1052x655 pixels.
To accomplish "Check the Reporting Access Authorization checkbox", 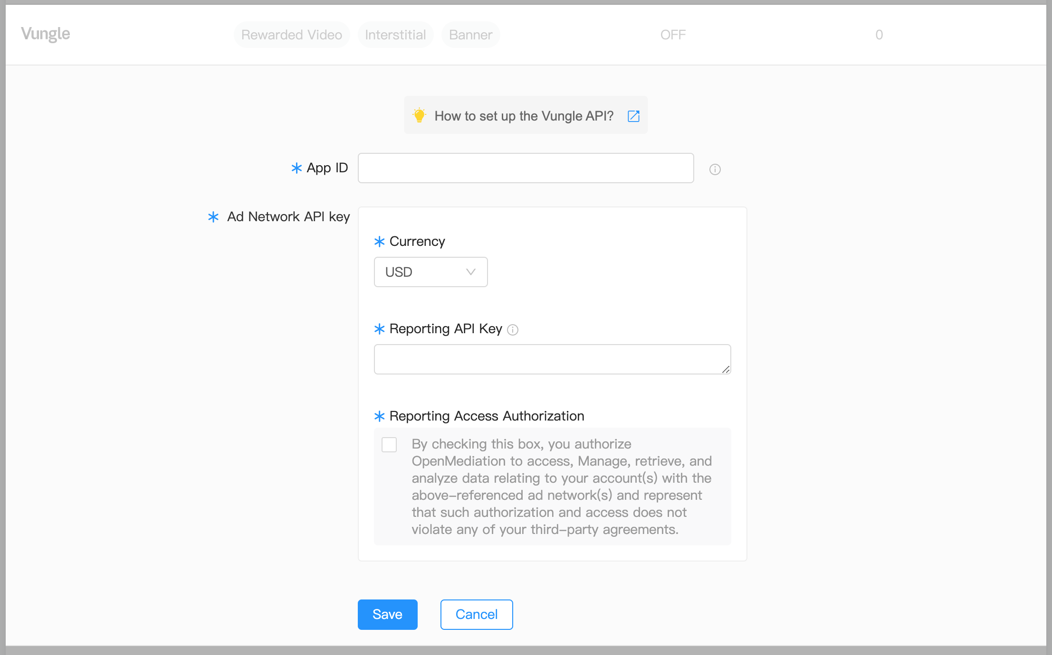I will coord(389,445).
